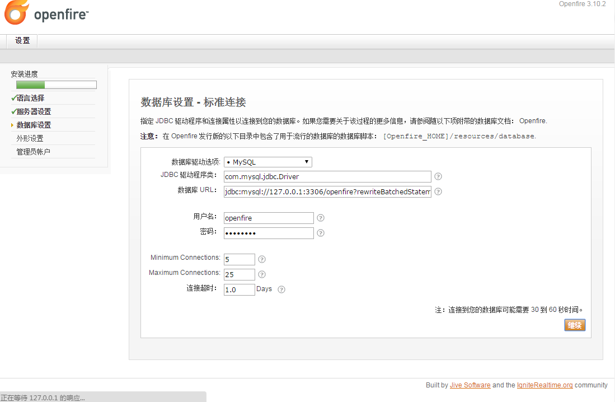The width and height of the screenshot is (615, 402).
Task: Open the IgniteRealtime.org link
Action: pyautogui.click(x=544, y=385)
